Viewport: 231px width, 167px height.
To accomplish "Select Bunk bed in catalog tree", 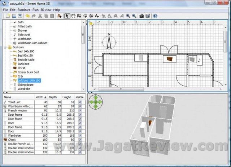I will [24, 64].
